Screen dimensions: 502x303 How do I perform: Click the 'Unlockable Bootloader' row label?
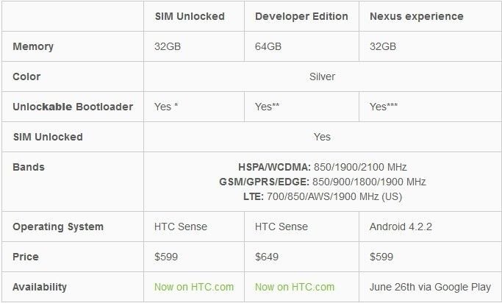pos(73,107)
